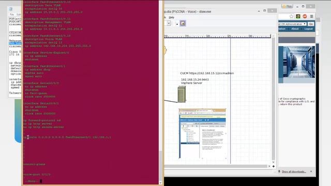The width and height of the screenshot is (331, 186).
Task: Click the terminal window scrollbar down arrow
Action: (x=160, y=183)
